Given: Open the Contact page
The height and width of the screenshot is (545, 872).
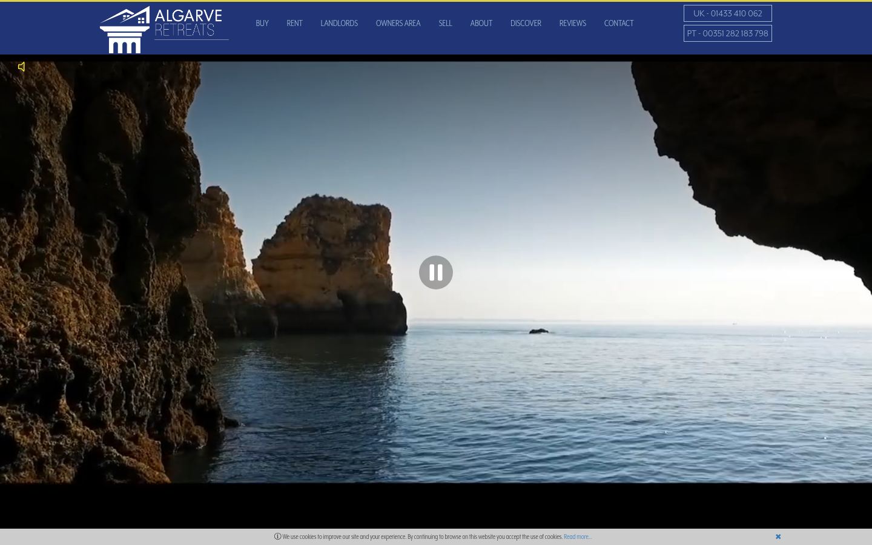Looking at the screenshot, I should (x=619, y=23).
